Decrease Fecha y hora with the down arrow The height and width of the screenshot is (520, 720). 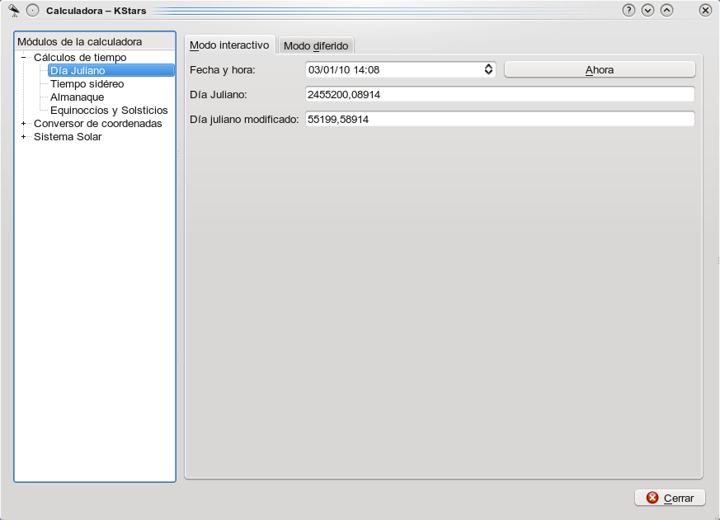tap(488, 73)
